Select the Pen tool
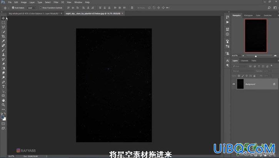 [x=3, y=82]
